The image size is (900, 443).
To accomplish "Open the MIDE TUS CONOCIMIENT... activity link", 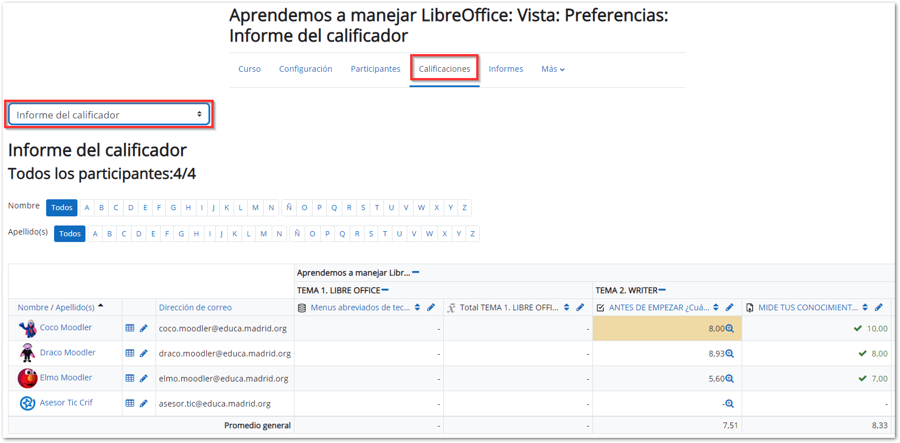I will [808, 307].
